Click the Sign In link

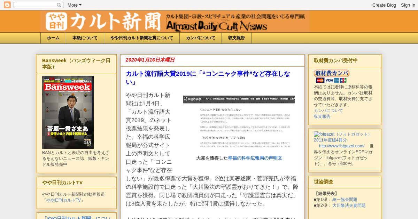click(408, 5)
